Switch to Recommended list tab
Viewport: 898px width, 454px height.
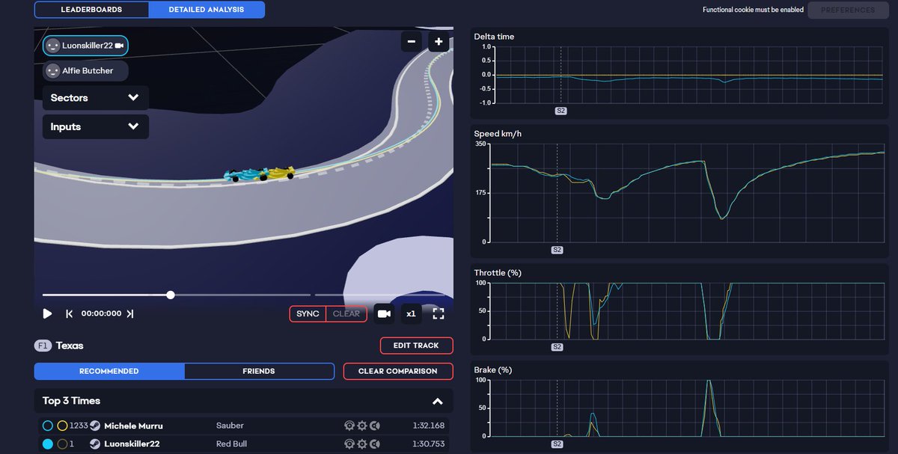click(x=109, y=371)
